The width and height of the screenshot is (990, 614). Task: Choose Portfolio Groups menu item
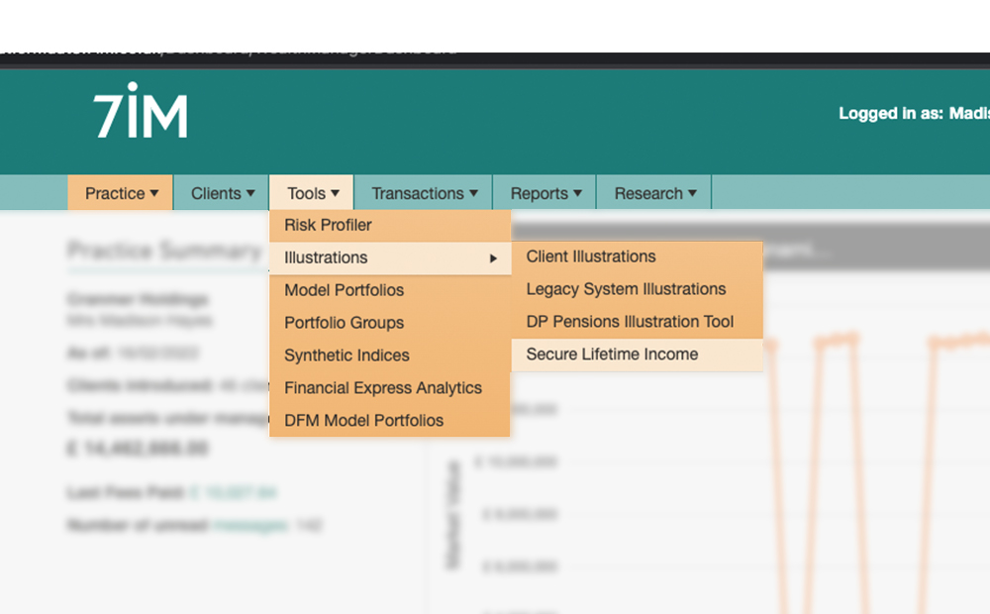point(390,323)
